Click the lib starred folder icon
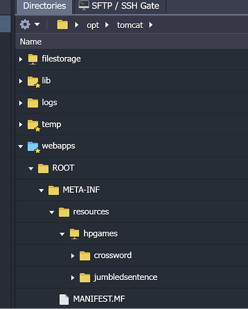Viewport: 248px width, 309px height. coord(33,82)
